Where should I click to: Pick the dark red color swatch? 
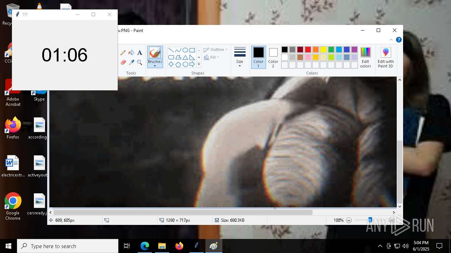(x=300, y=50)
